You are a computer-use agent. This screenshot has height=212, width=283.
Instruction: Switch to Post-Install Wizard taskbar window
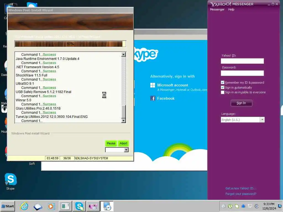(x=107, y=206)
